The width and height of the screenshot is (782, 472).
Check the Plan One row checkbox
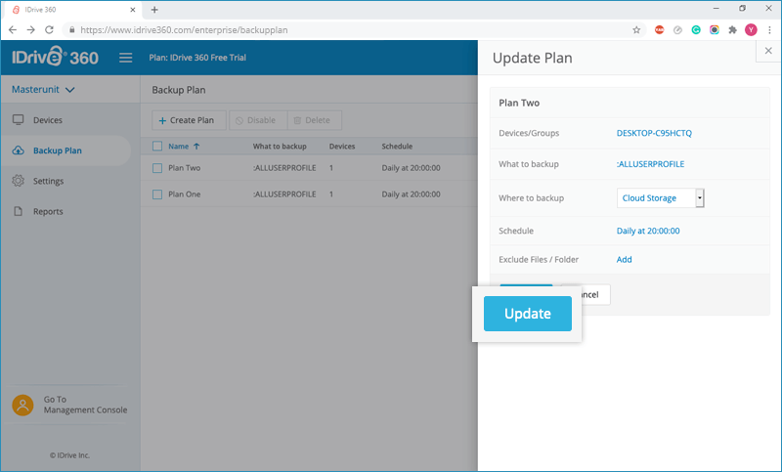(157, 194)
